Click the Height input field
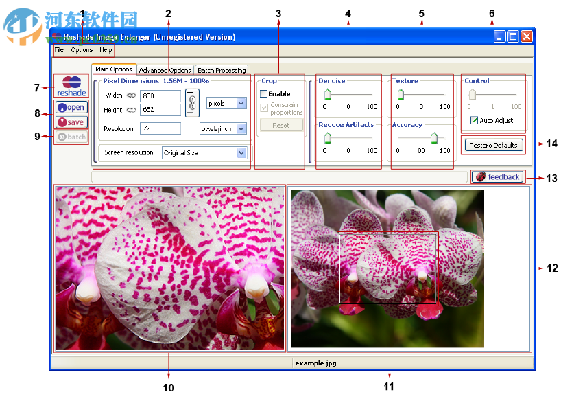 [x=160, y=109]
